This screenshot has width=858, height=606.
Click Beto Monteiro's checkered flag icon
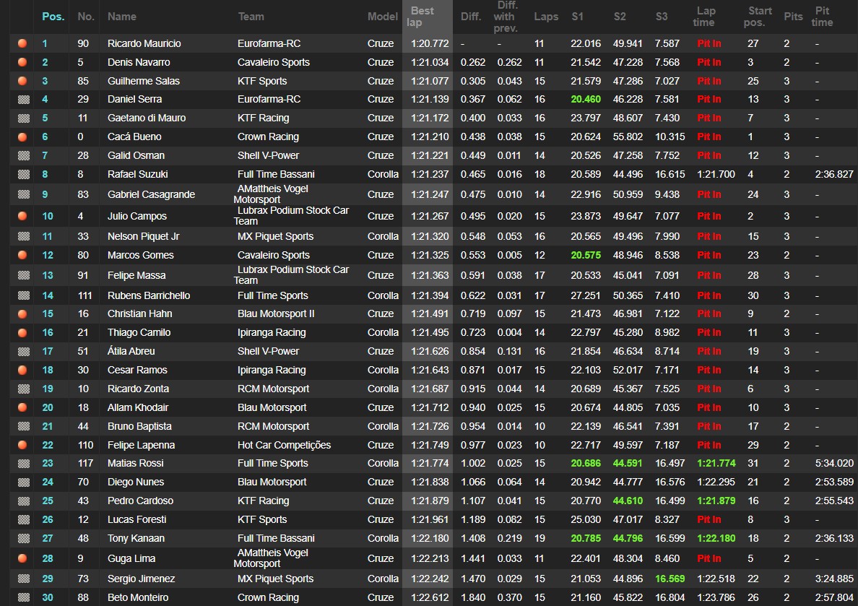click(24, 598)
